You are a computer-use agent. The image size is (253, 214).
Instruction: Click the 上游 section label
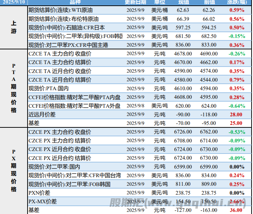pyautogui.click(x=14, y=28)
